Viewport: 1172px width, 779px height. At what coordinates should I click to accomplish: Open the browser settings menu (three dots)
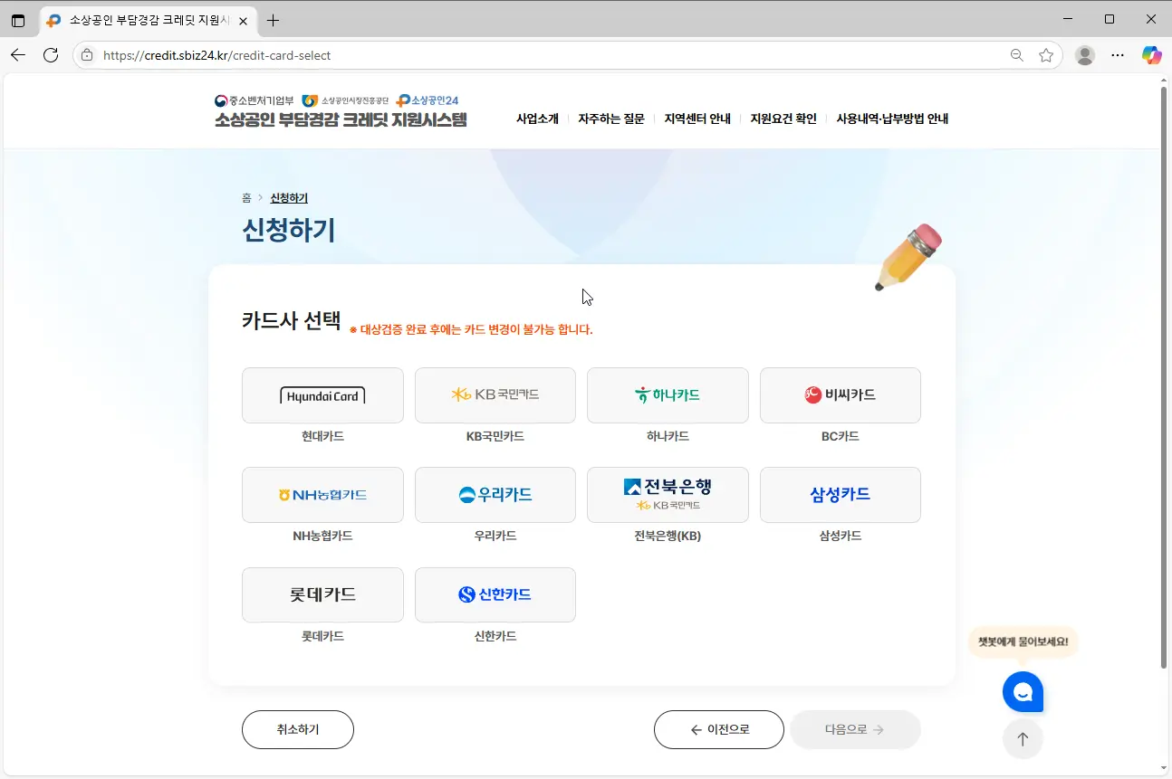tap(1118, 55)
